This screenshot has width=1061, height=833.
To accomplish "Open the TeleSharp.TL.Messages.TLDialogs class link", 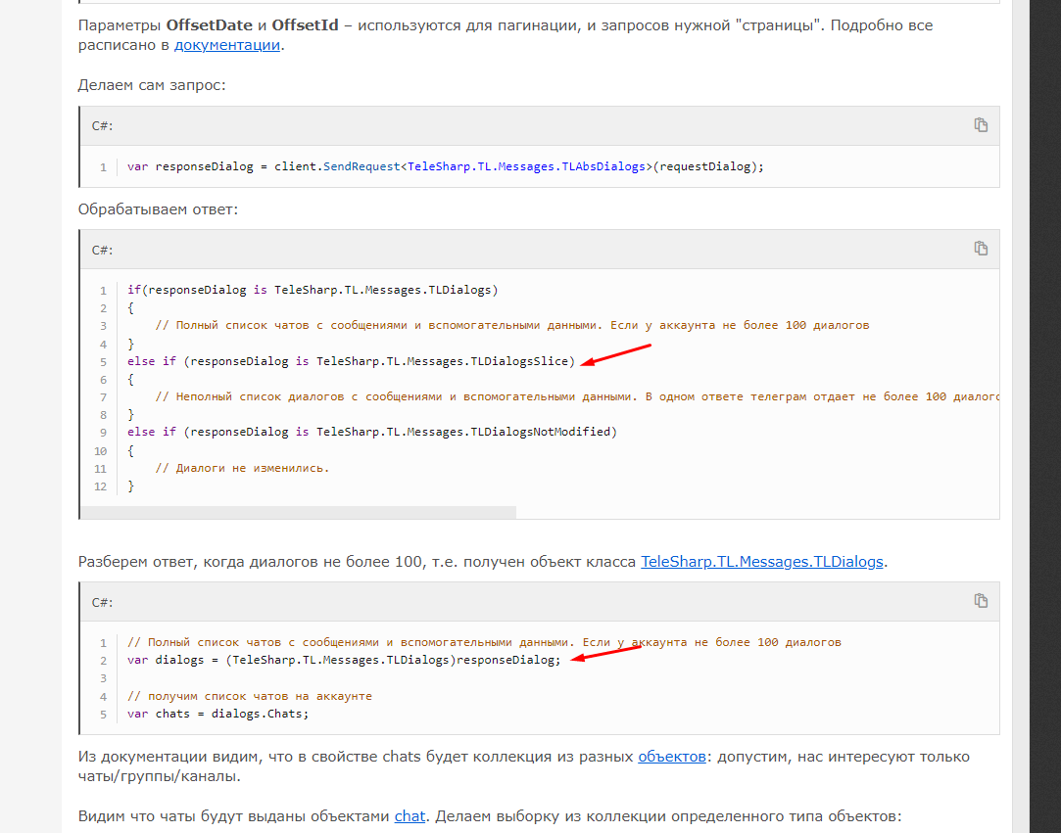I will 762,562.
